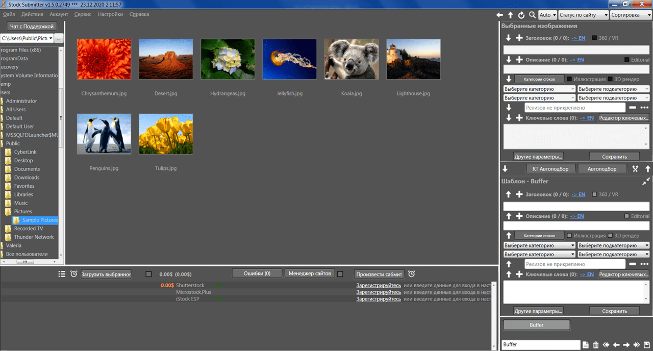
Task: Click the down arrow left of RT Автоподбор
Action: (505, 169)
